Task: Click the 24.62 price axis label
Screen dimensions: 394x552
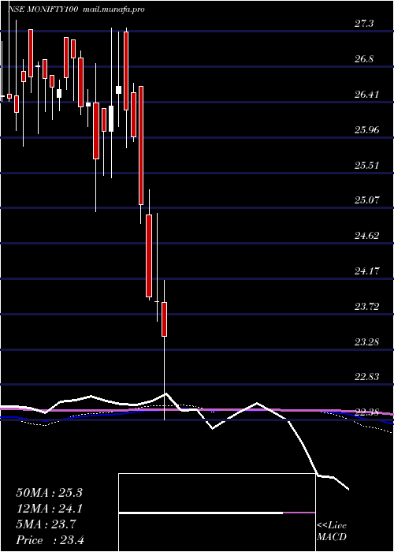Action: (367, 235)
